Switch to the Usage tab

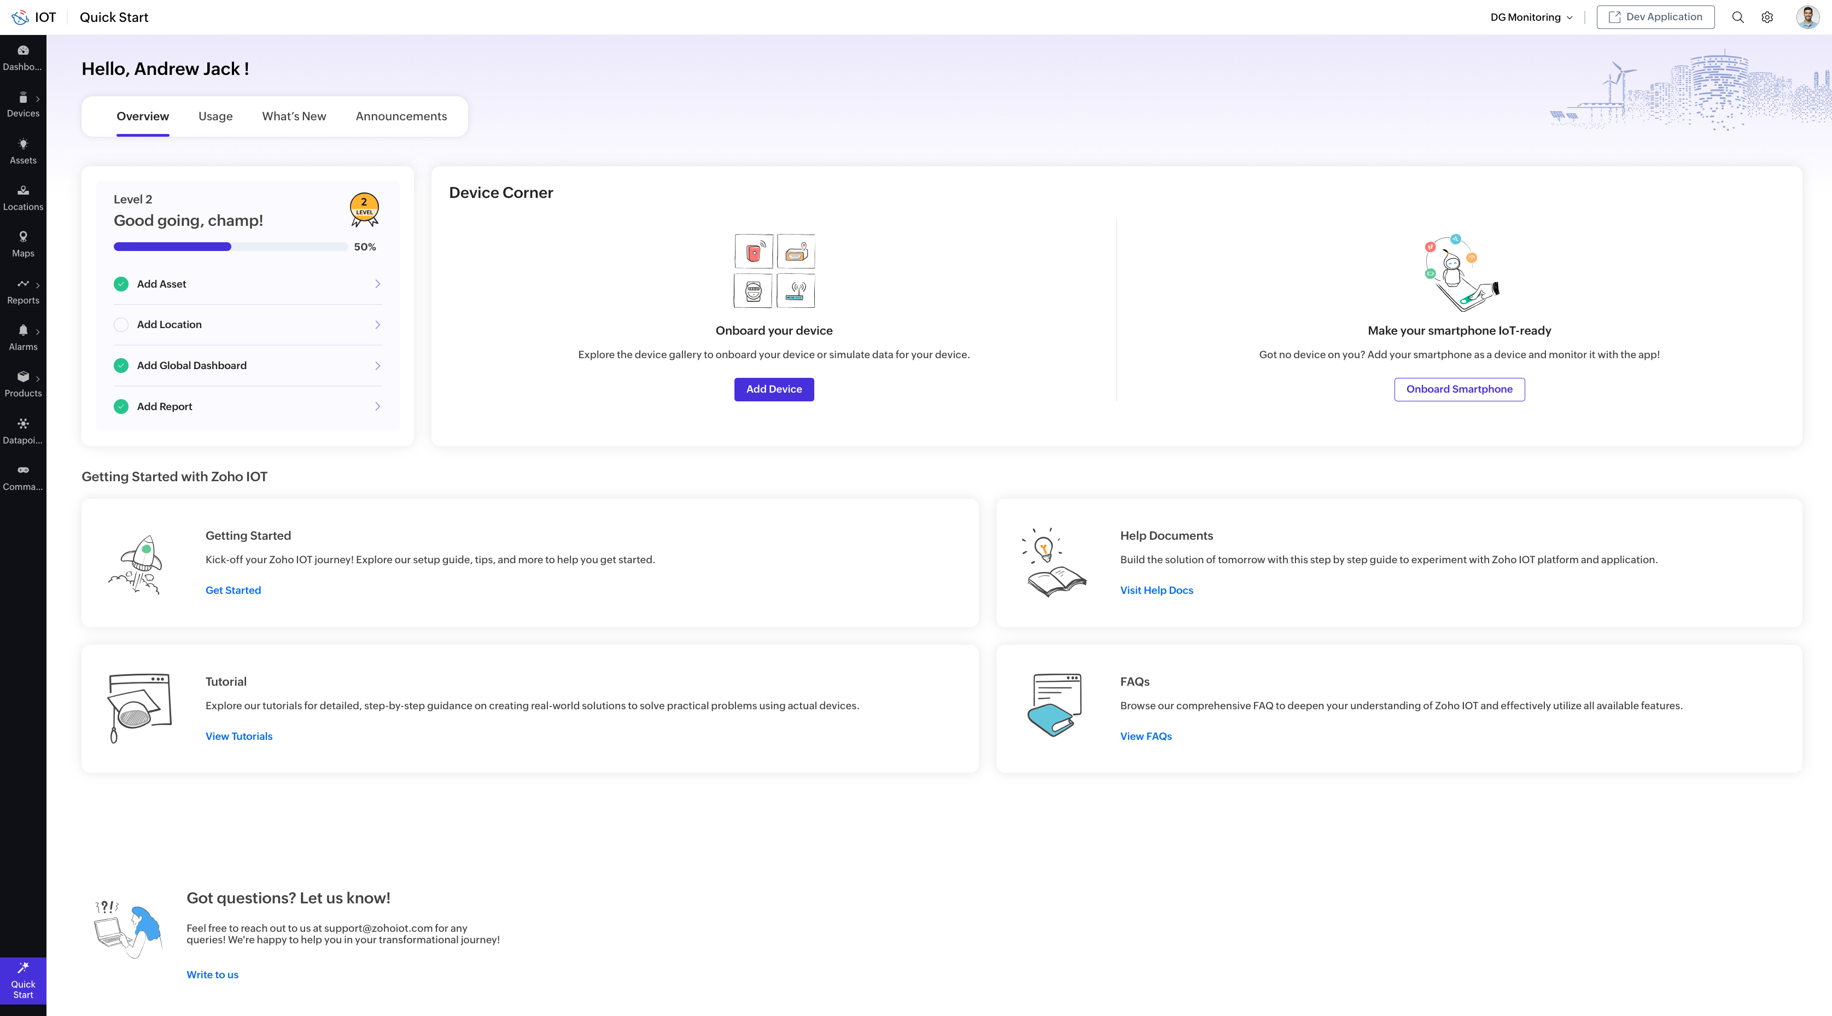tap(215, 116)
